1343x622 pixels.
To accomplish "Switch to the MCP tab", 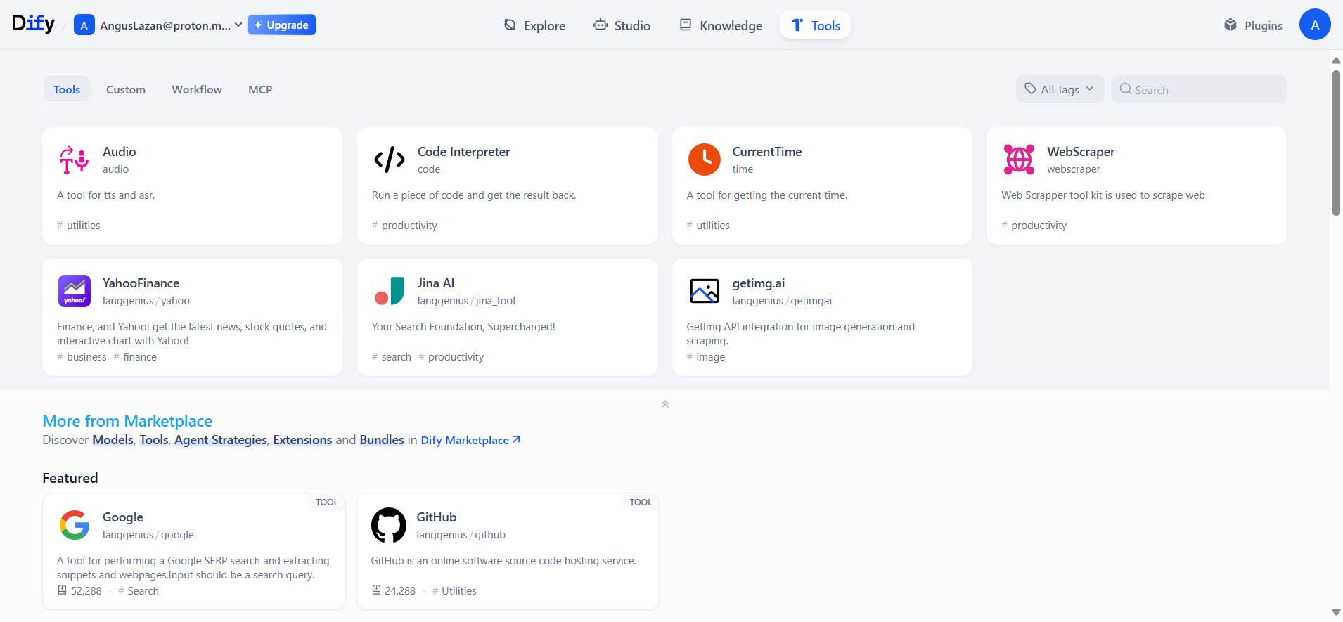I will pyautogui.click(x=260, y=89).
